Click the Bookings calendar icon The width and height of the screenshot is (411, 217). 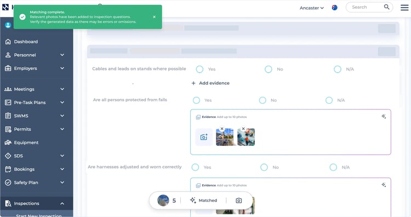tap(8, 169)
